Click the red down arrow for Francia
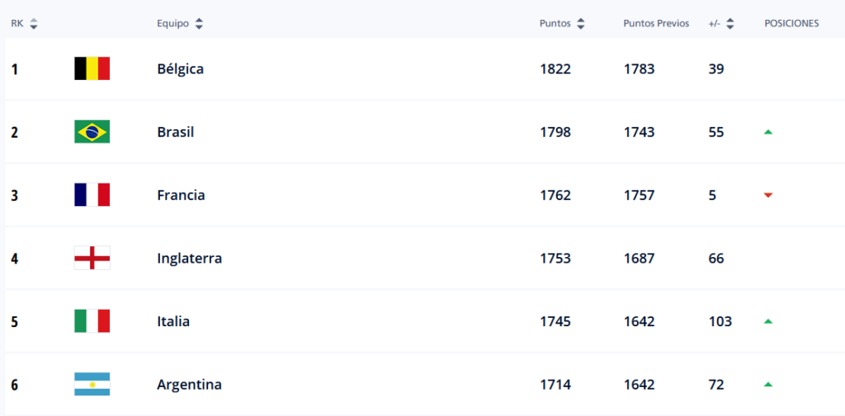 click(x=768, y=195)
